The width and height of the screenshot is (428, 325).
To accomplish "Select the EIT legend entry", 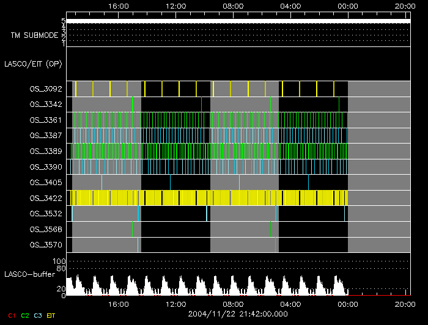I will pos(51,315).
